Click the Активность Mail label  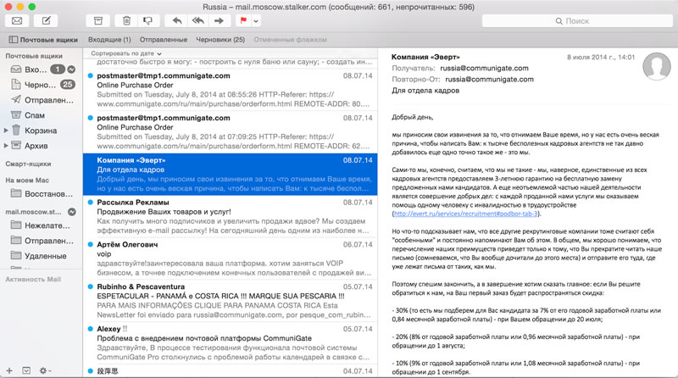[x=33, y=280]
